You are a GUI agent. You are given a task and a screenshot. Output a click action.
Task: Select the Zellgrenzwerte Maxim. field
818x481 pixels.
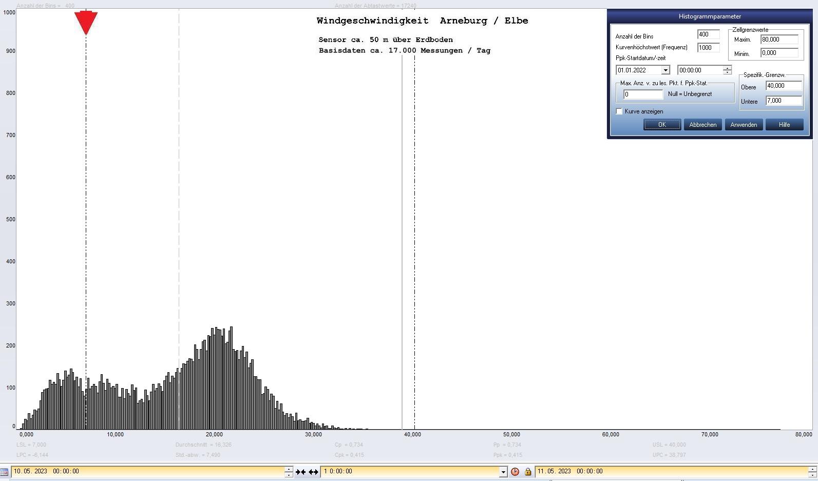pyautogui.click(x=779, y=40)
